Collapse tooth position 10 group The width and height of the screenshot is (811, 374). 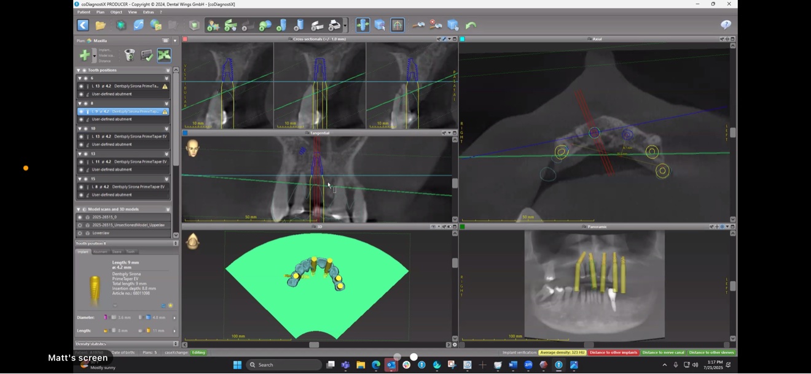[80, 129]
